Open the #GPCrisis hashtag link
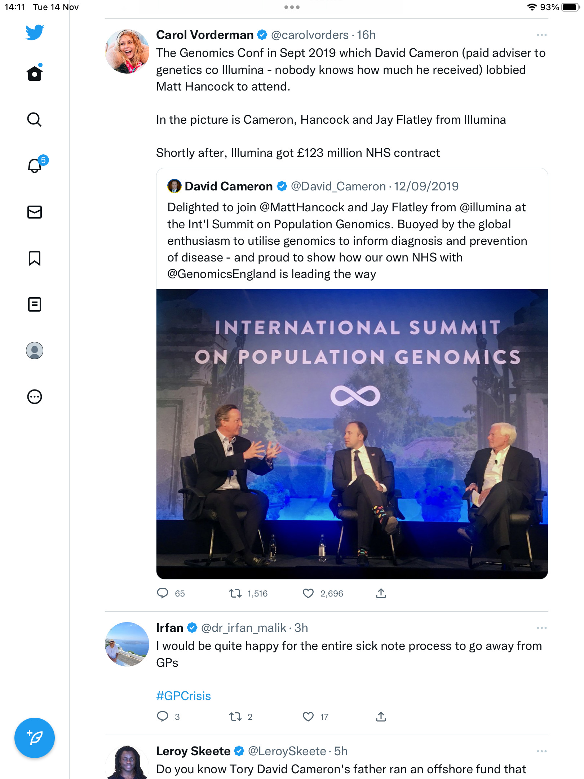This screenshot has width=584, height=779. pyautogui.click(x=183, y=696)
